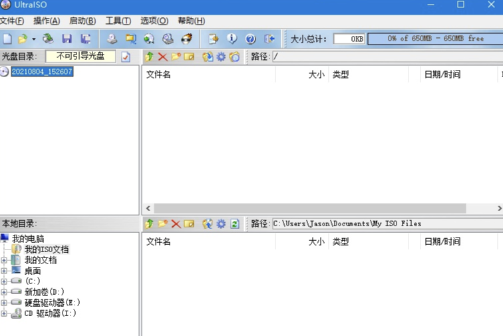Click gear settings icon in disc pane toolbar
503x336 pixels.
(221, 57)
